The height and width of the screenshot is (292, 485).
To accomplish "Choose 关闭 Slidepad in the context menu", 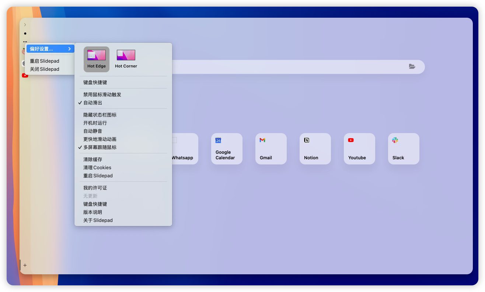I will tap(45, 69).
